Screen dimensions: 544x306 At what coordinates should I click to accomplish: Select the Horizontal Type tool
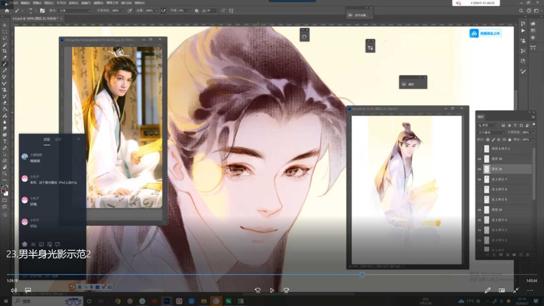tap(4, 141)
